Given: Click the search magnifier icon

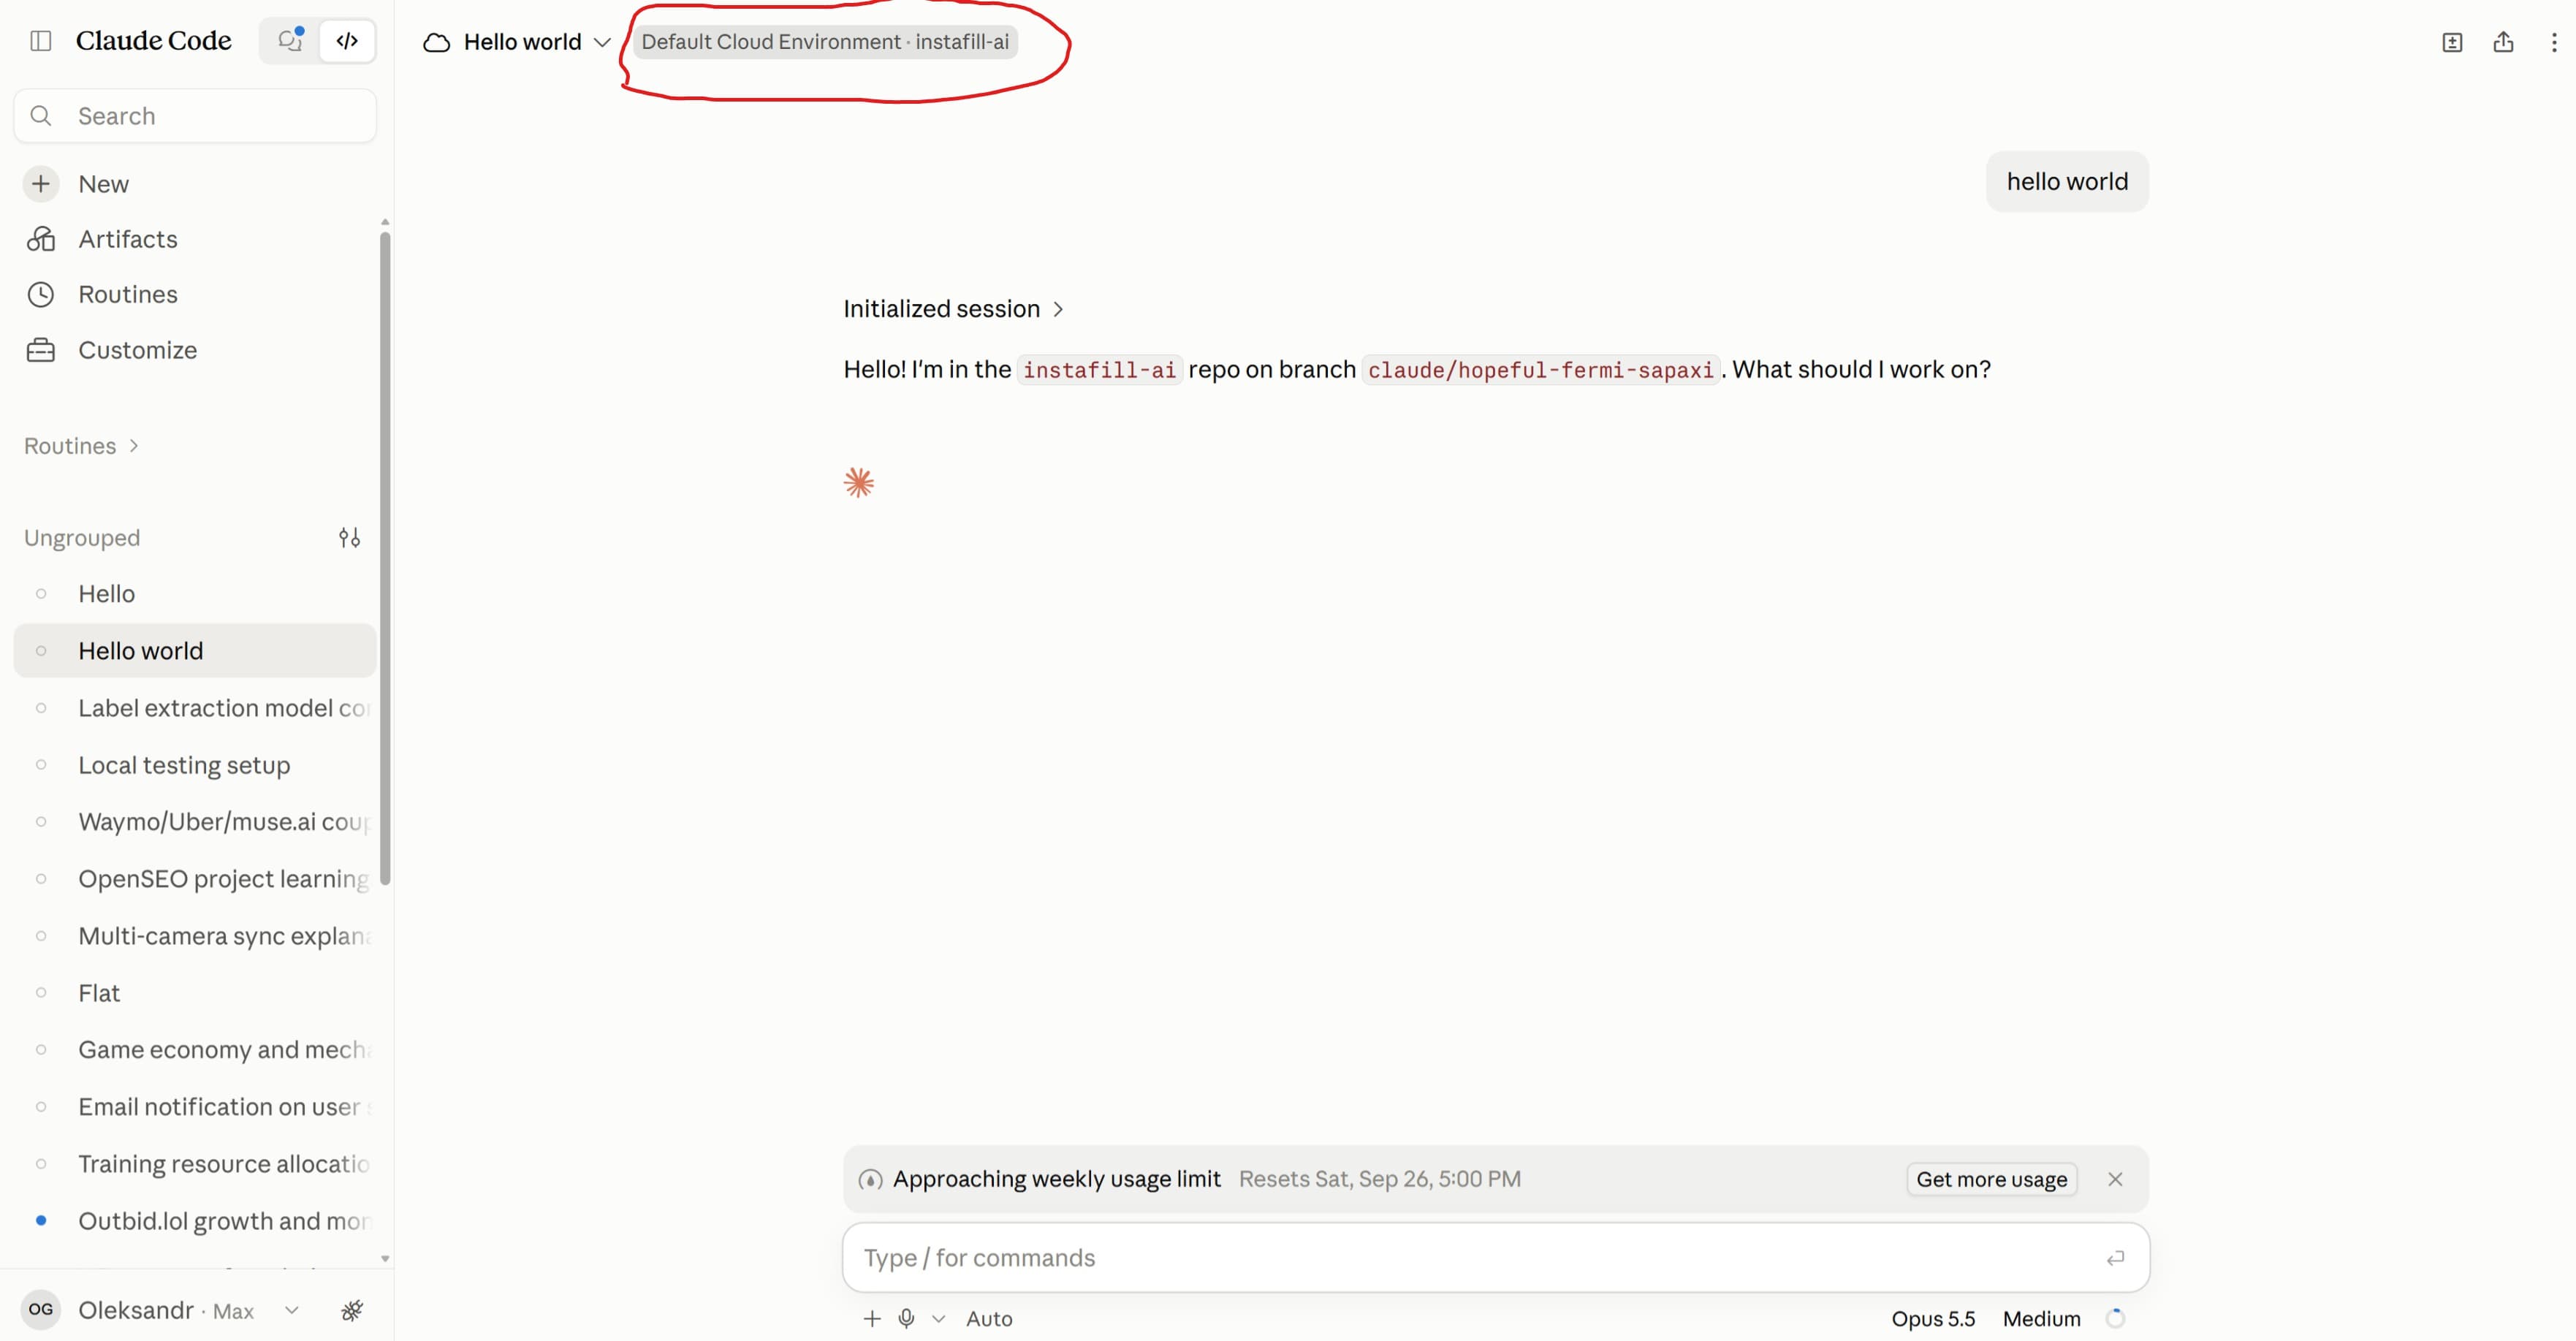Looking at the screenshot, I should 41,116.
